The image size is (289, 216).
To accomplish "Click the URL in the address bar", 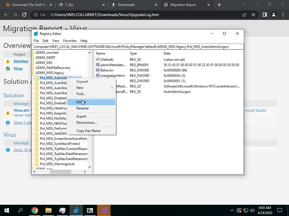I will [x=105, y=15].
